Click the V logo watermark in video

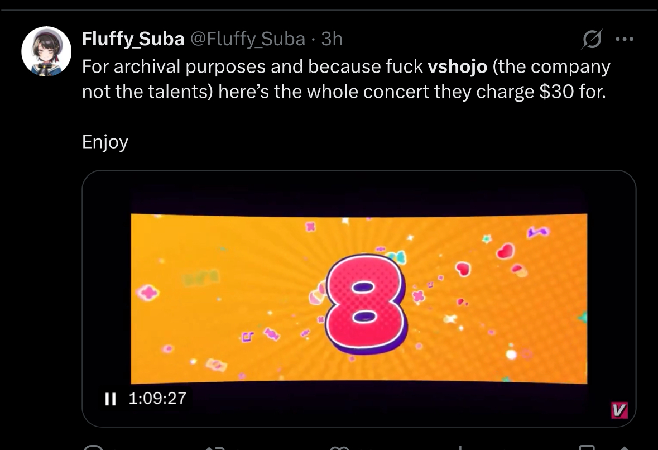pyautogui.click(x=619, y=410)
